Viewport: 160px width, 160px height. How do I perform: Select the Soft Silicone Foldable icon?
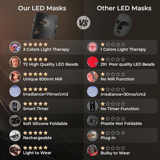(x=15, y=121)
